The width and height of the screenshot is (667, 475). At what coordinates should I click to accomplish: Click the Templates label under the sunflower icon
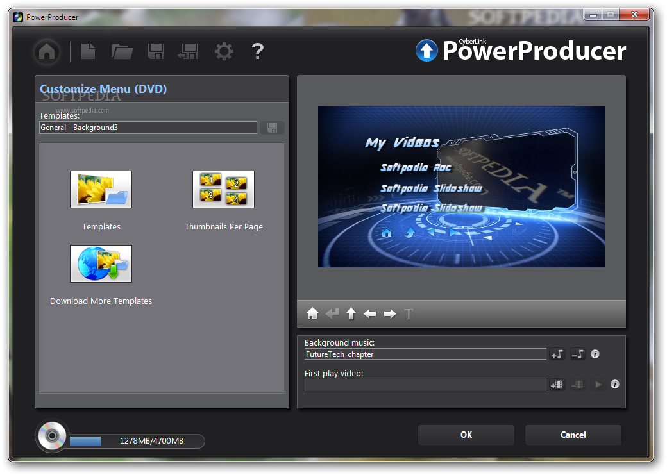pos(101,227)
